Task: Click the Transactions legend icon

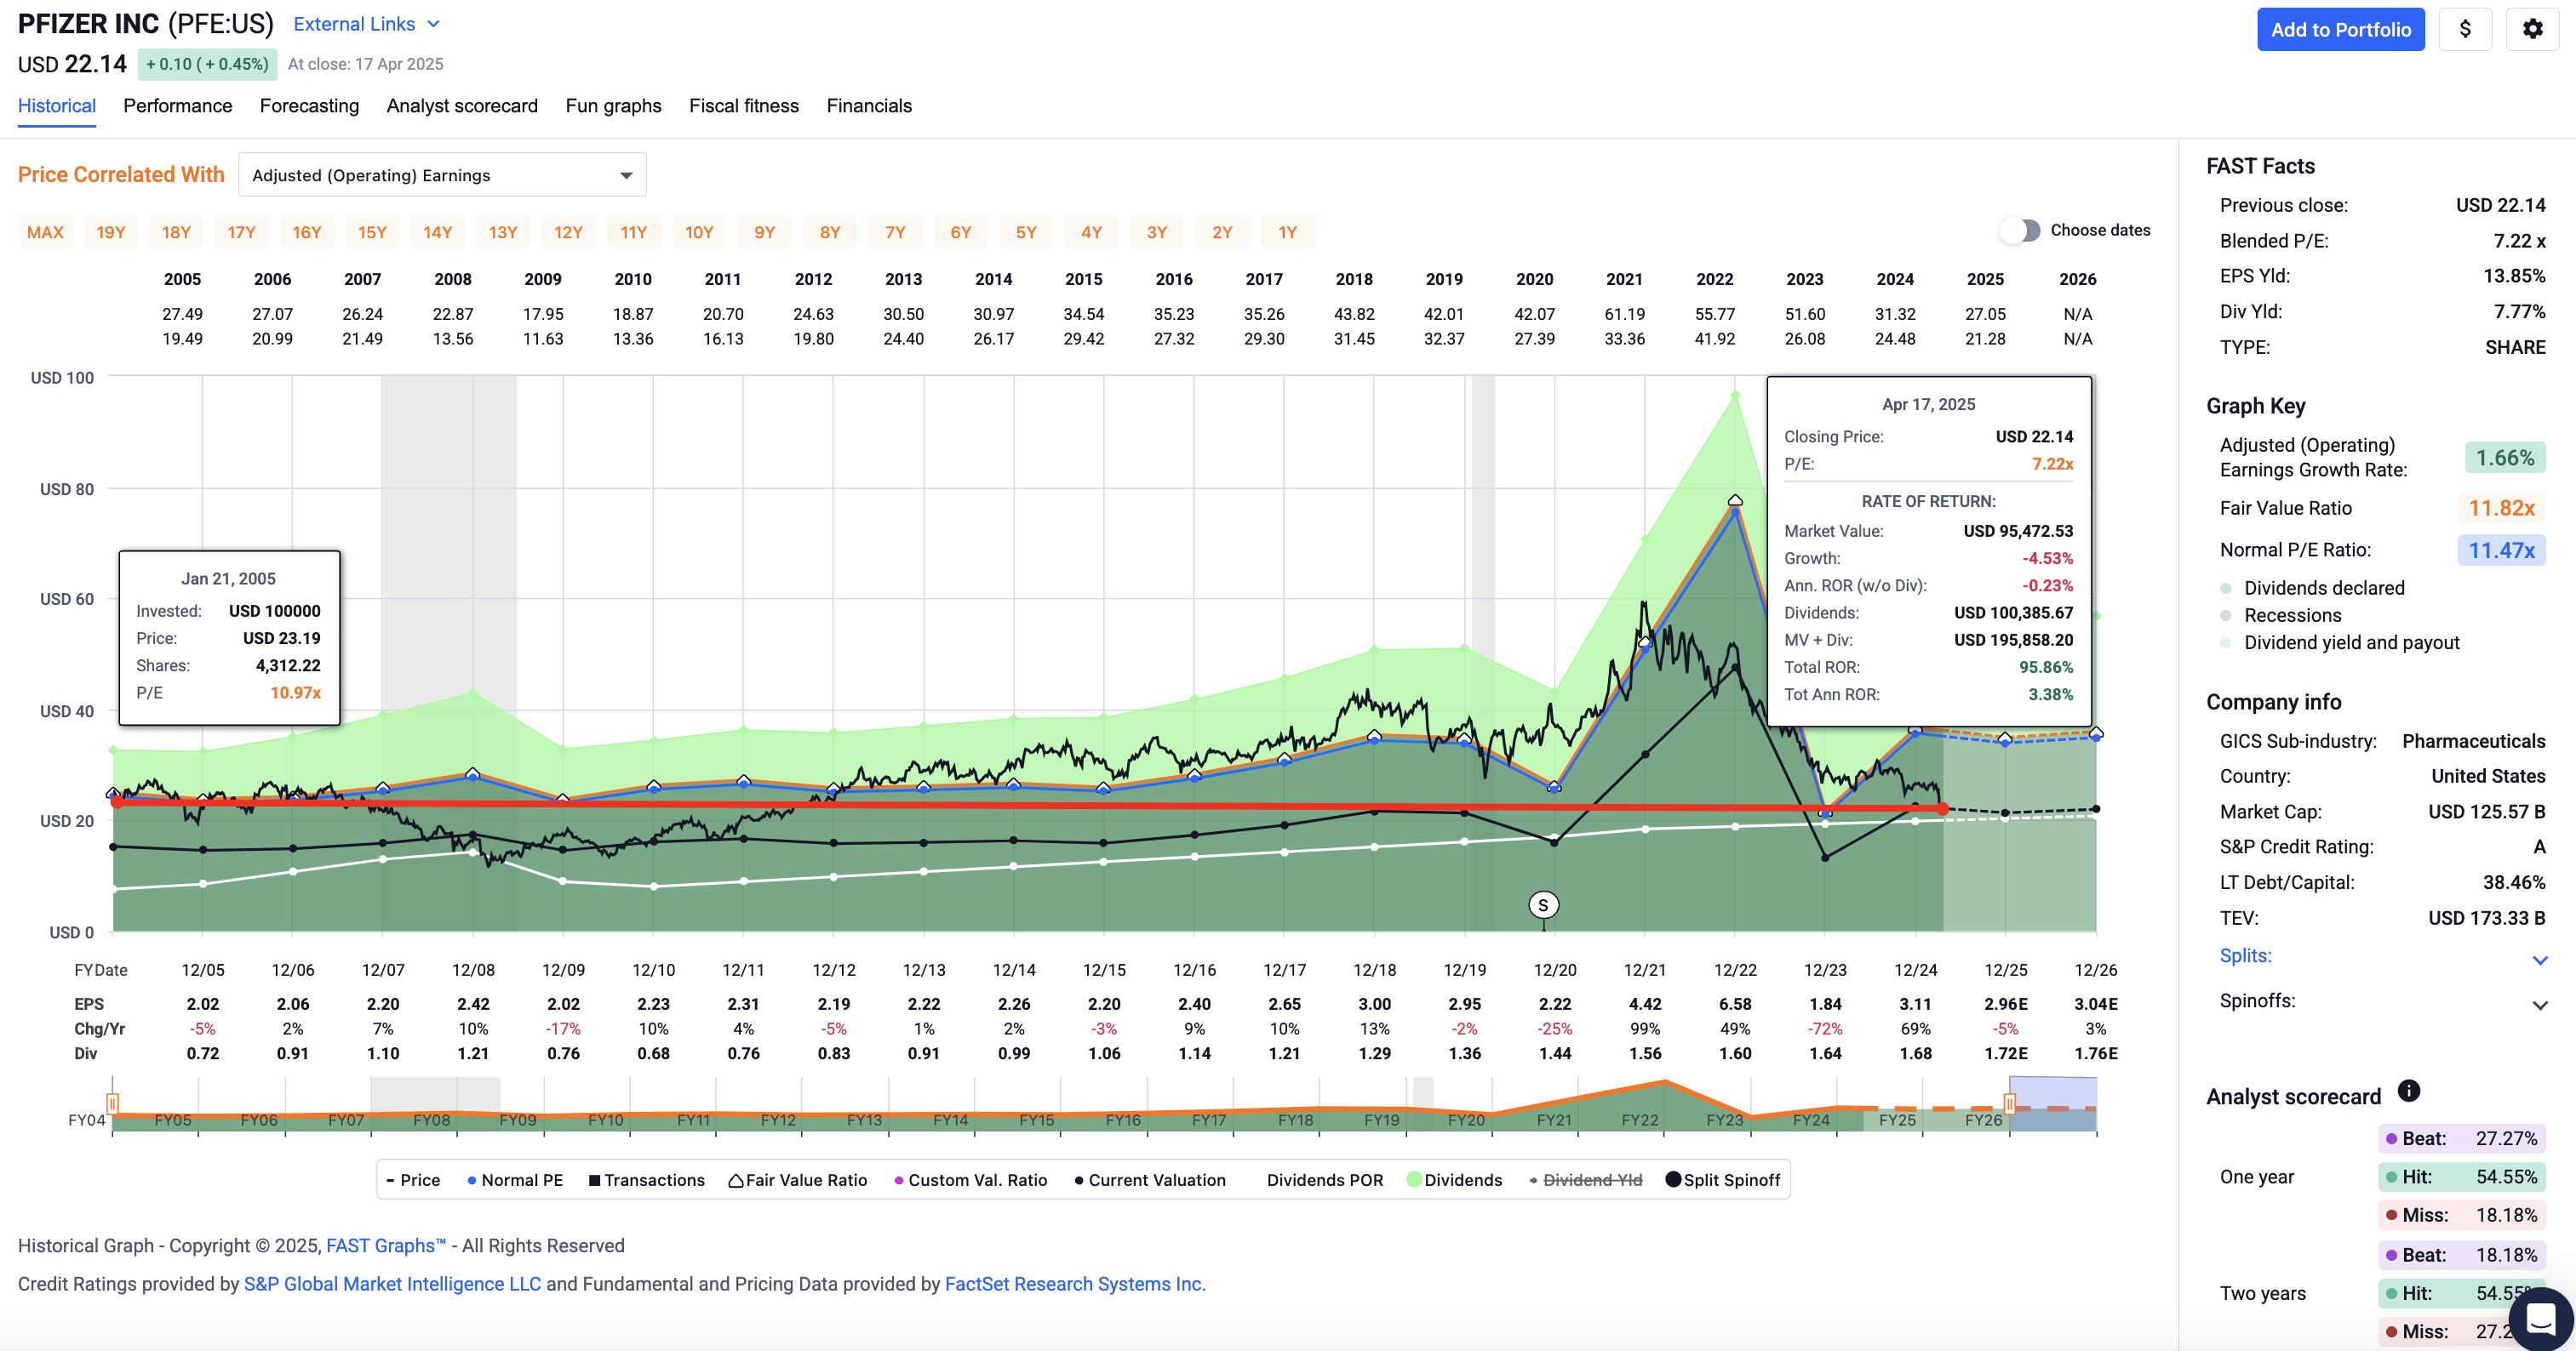Action: pyautogui.click(x=593, y=1180)
